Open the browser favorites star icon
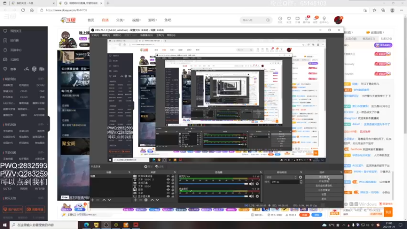 coord(374,10)
